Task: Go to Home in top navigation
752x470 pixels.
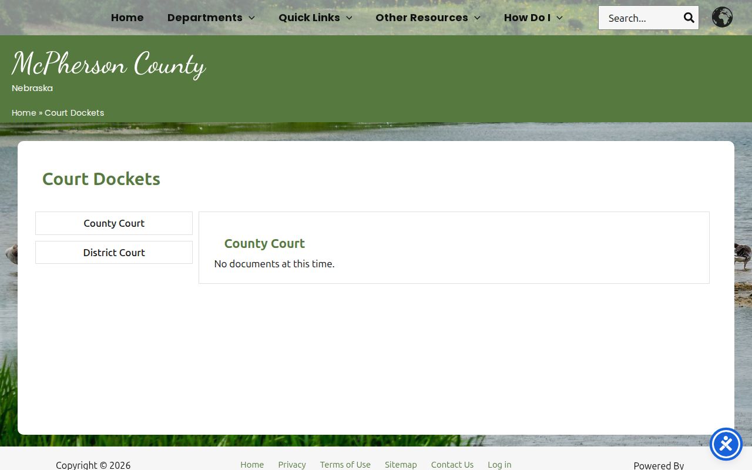Action: coord(127,18)
